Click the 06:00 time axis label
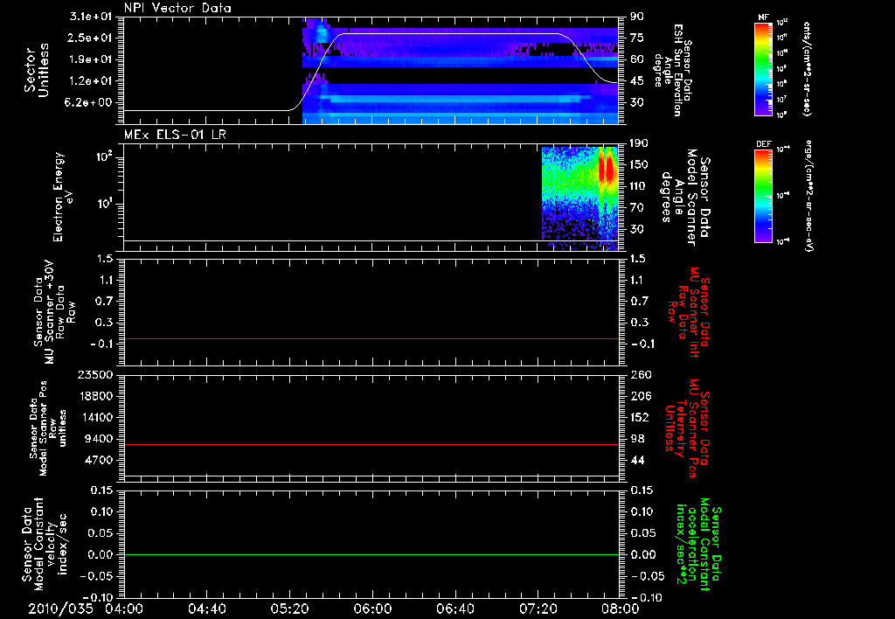Screen dimensions: 895x619 (x=372, y=609)
